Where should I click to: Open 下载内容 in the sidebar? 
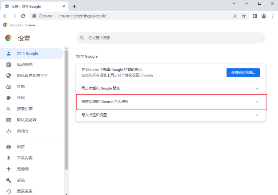click(32, 158)
